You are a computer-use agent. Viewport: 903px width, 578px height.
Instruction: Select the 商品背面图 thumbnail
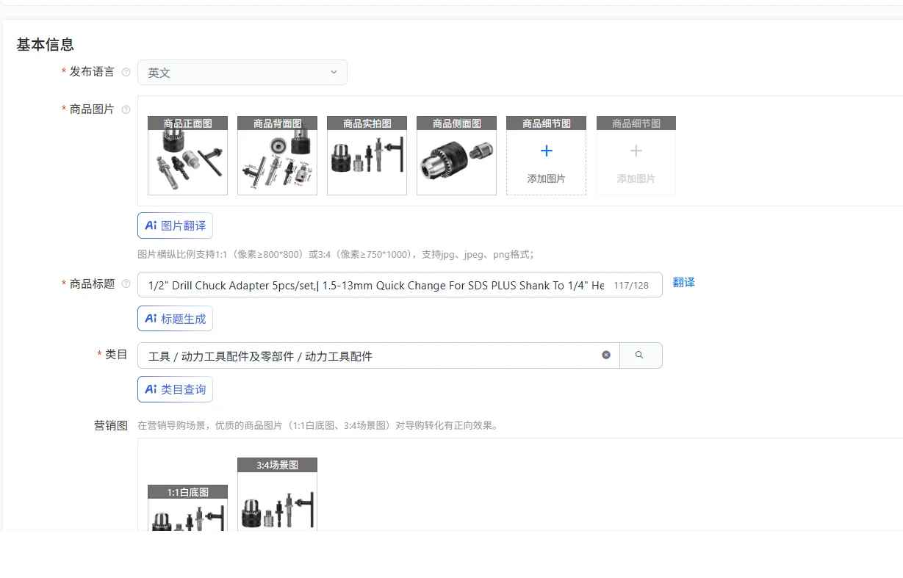pyautogui.click(x=277, y=156)
